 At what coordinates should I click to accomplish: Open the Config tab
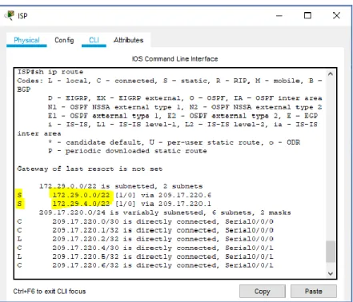(64, 40)
